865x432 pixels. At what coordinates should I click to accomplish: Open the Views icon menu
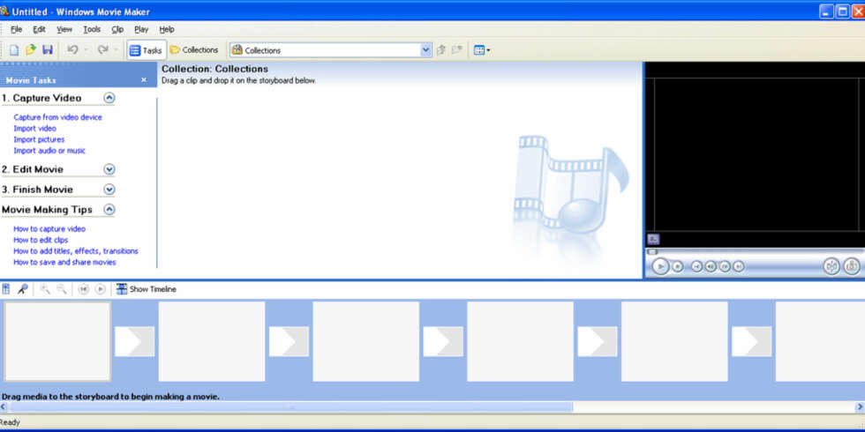482,50
